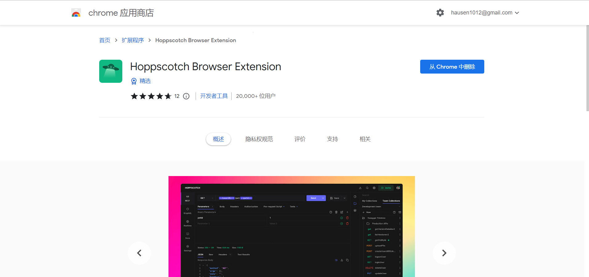Delete the petid parameter with trash icon
Viewport: 589px width, 277px height.
[x=347, y=218]
